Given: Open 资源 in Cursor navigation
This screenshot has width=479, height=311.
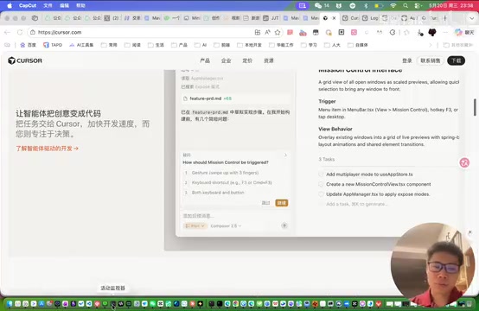Looking at the screenshot, I should pos(269,60).
